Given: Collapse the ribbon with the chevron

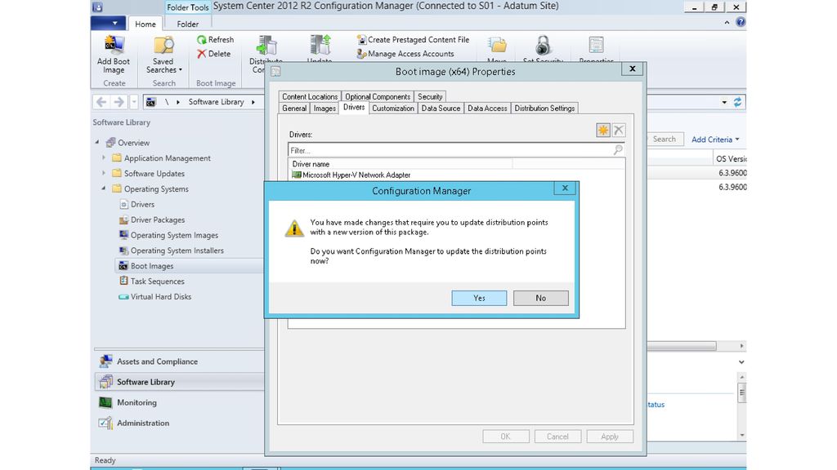Looking at the screenshot, I should tap(727, 22).
